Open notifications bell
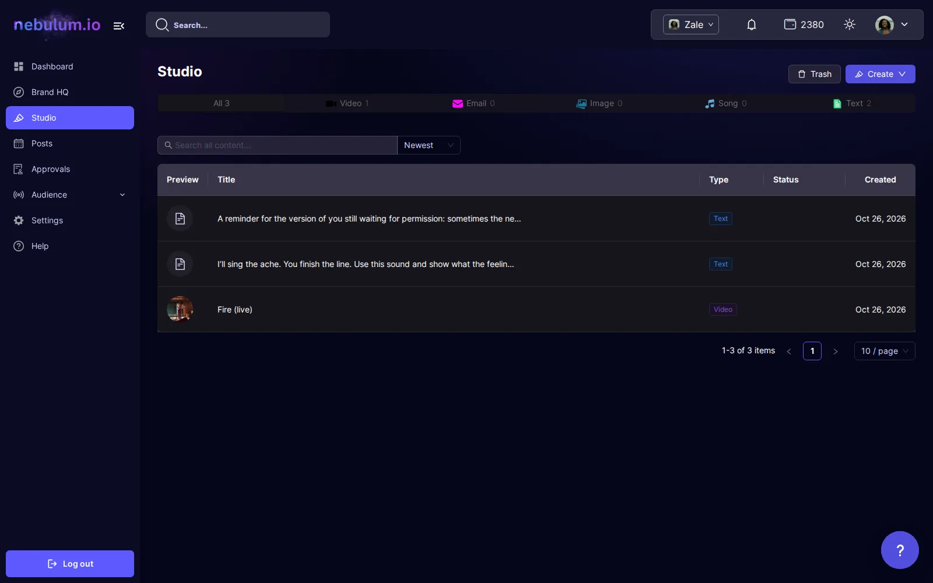This screenshot has height=583, width=933. [752, 24]
